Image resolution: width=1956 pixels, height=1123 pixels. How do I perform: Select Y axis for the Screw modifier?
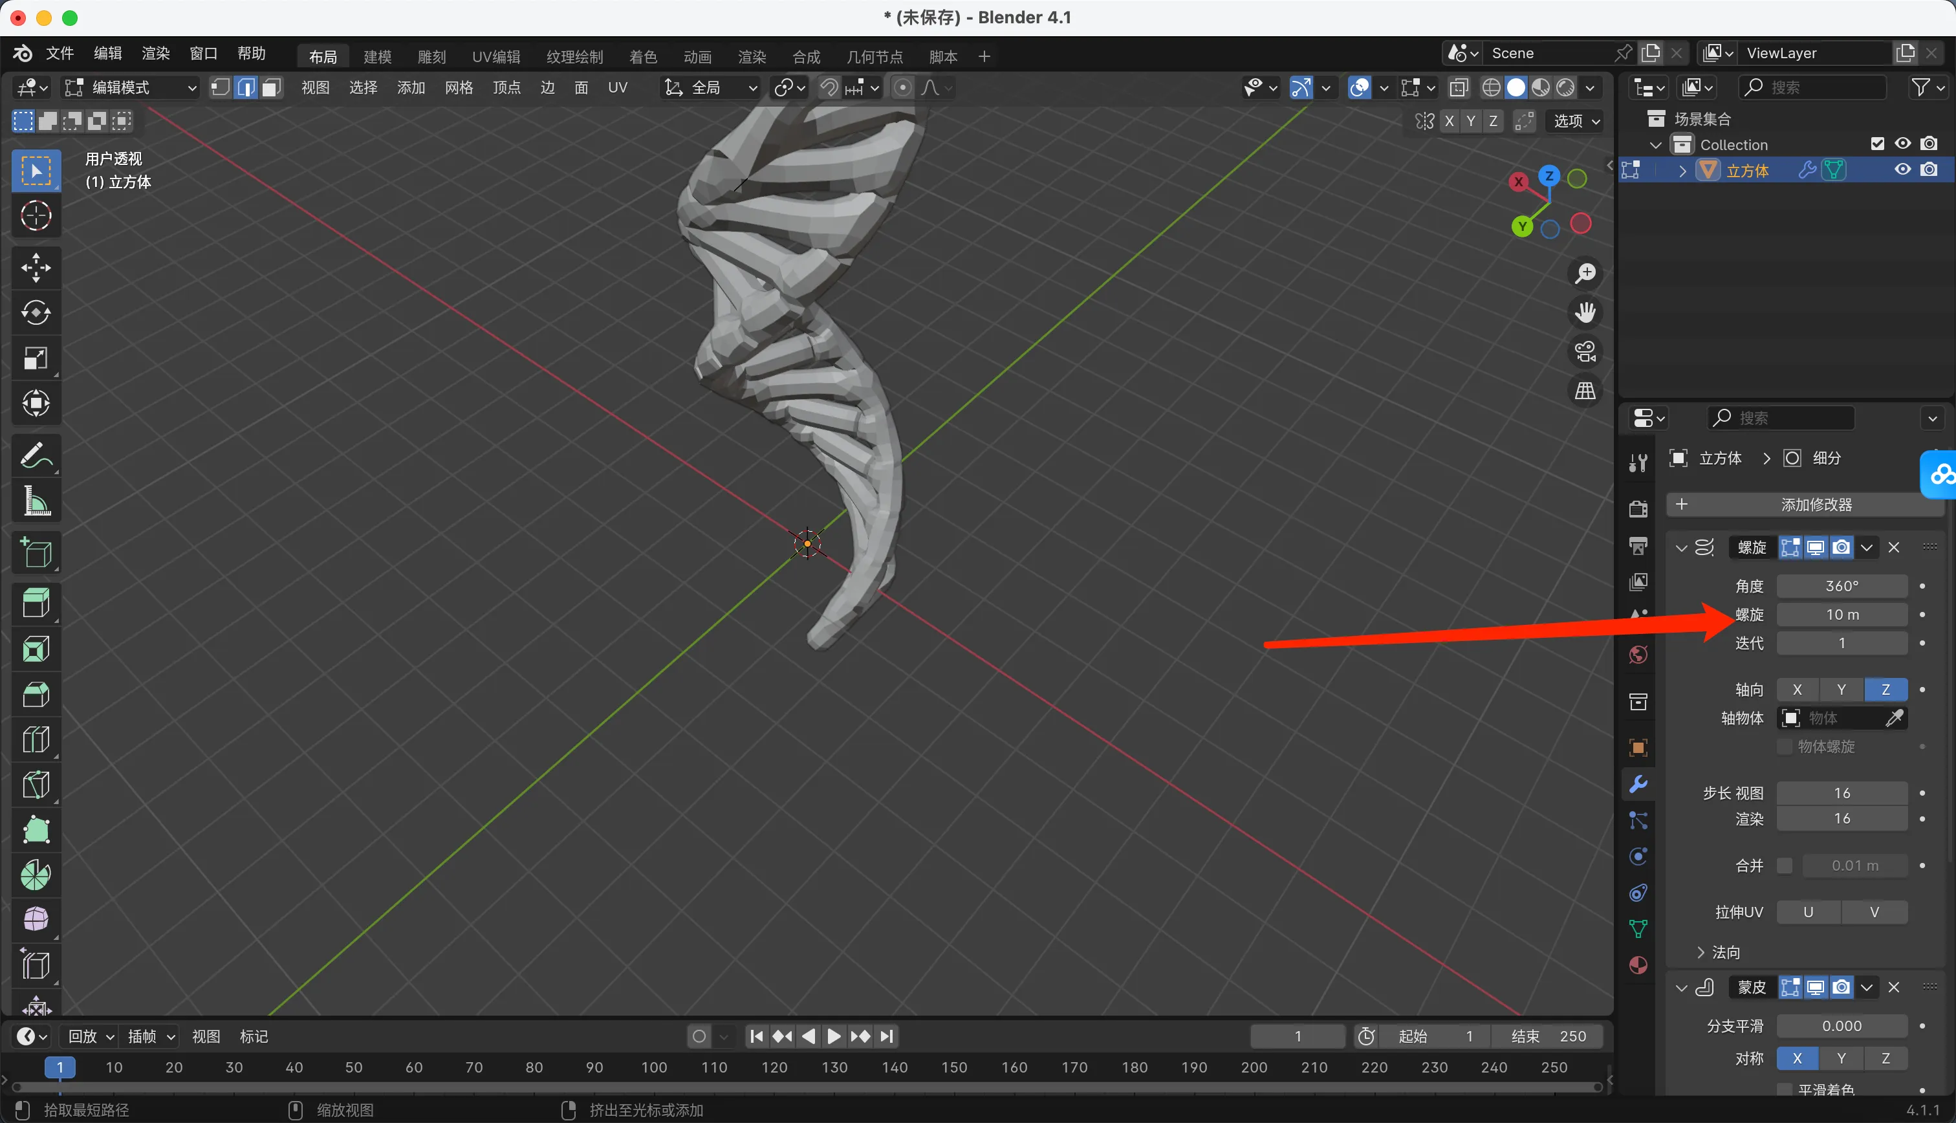1841,690
